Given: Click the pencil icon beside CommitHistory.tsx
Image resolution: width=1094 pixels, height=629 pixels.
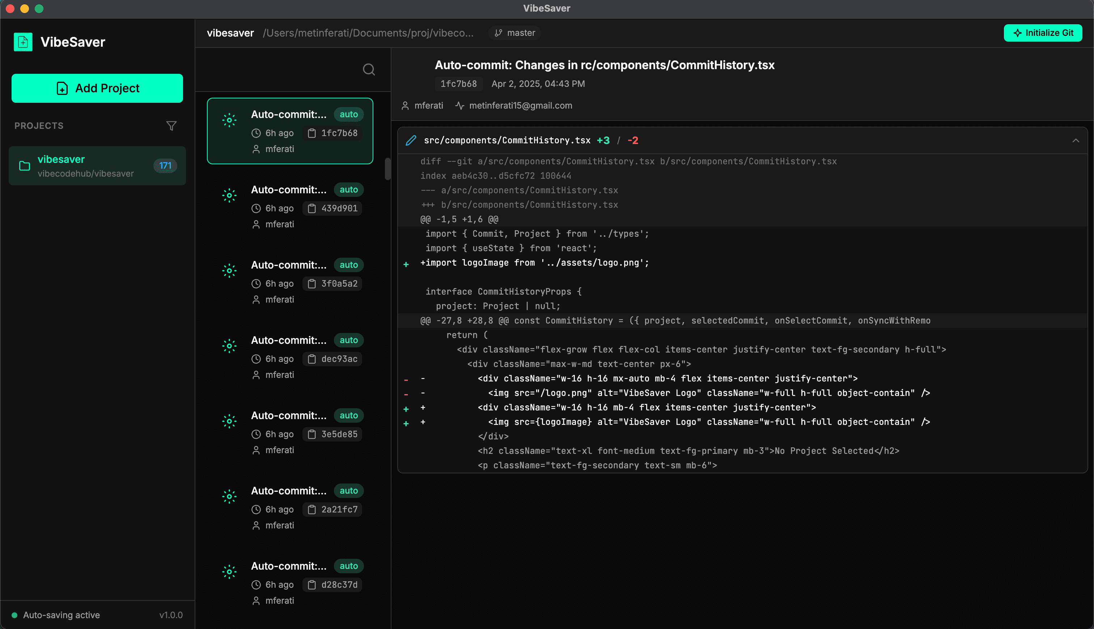Looking at the screenshot, I should [411, 140].
